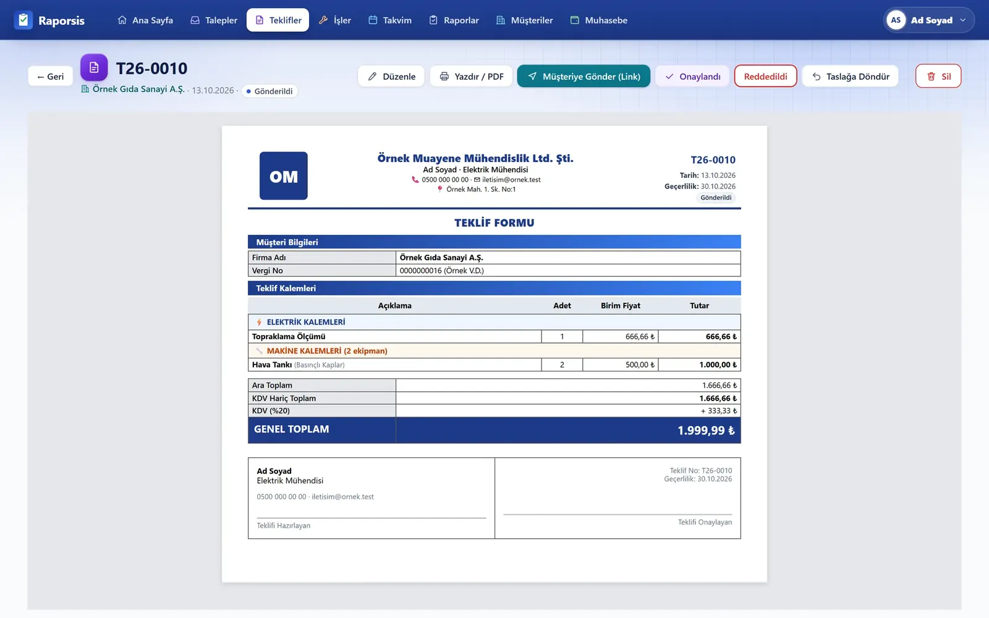Click the small Gönderildi tag on the form
989x618 pixels.
pyautogui.click(x=716, y=198)
